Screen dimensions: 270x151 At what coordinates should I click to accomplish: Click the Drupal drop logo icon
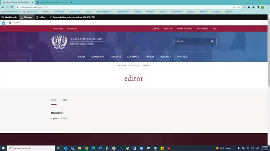[4, 23]
